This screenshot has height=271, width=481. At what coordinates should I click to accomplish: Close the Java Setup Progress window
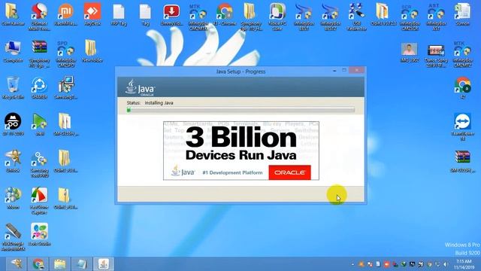point(357,70)
